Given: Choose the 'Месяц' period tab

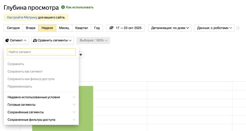Looking at the screenshot, I should coord(64,28).
